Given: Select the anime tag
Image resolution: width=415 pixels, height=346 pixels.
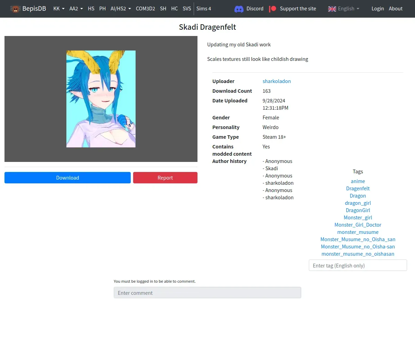Looking at the screenshot, I should pyautogui.click(x=358, y=181).
